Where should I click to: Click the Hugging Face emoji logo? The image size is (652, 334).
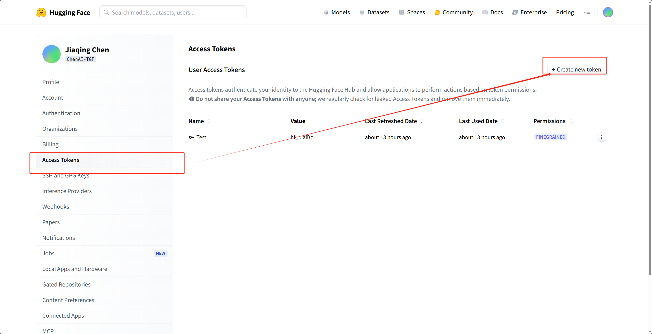41,12
